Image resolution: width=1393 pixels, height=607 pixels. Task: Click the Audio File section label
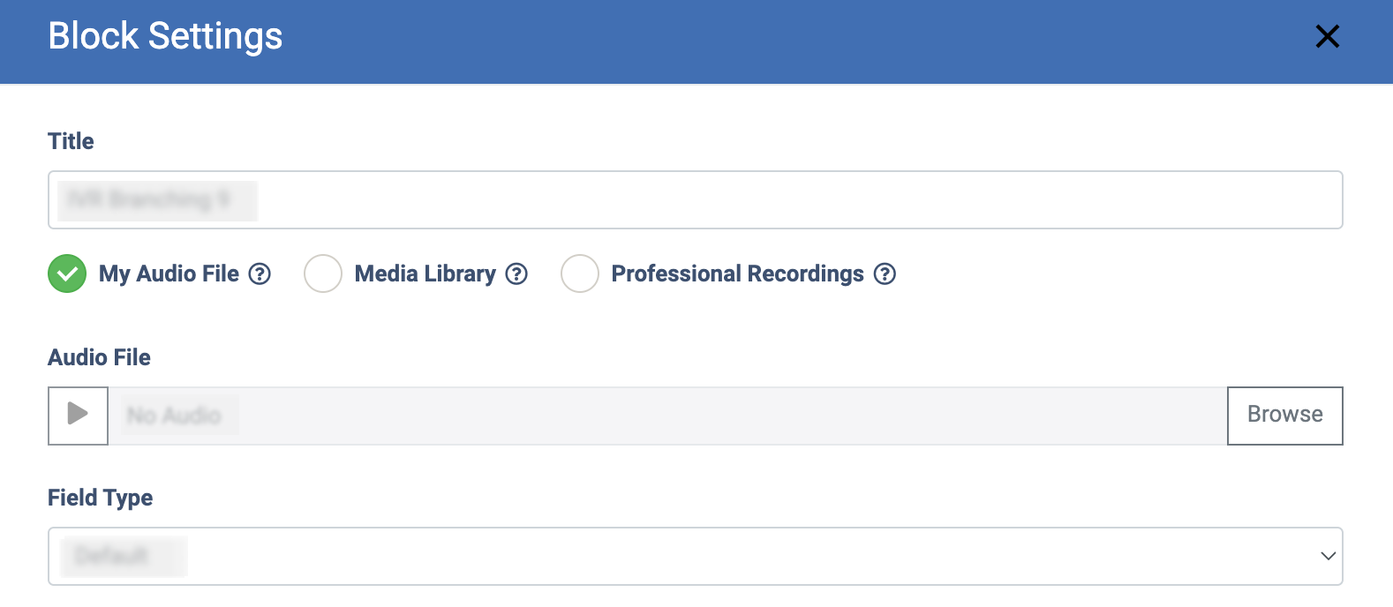(x=99, y=357)
